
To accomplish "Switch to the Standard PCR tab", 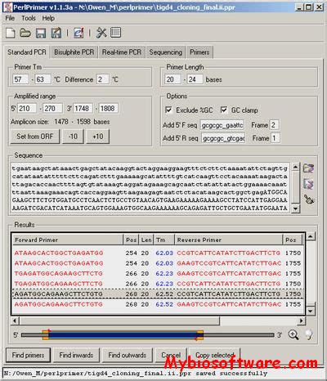I will coord(27,52).
